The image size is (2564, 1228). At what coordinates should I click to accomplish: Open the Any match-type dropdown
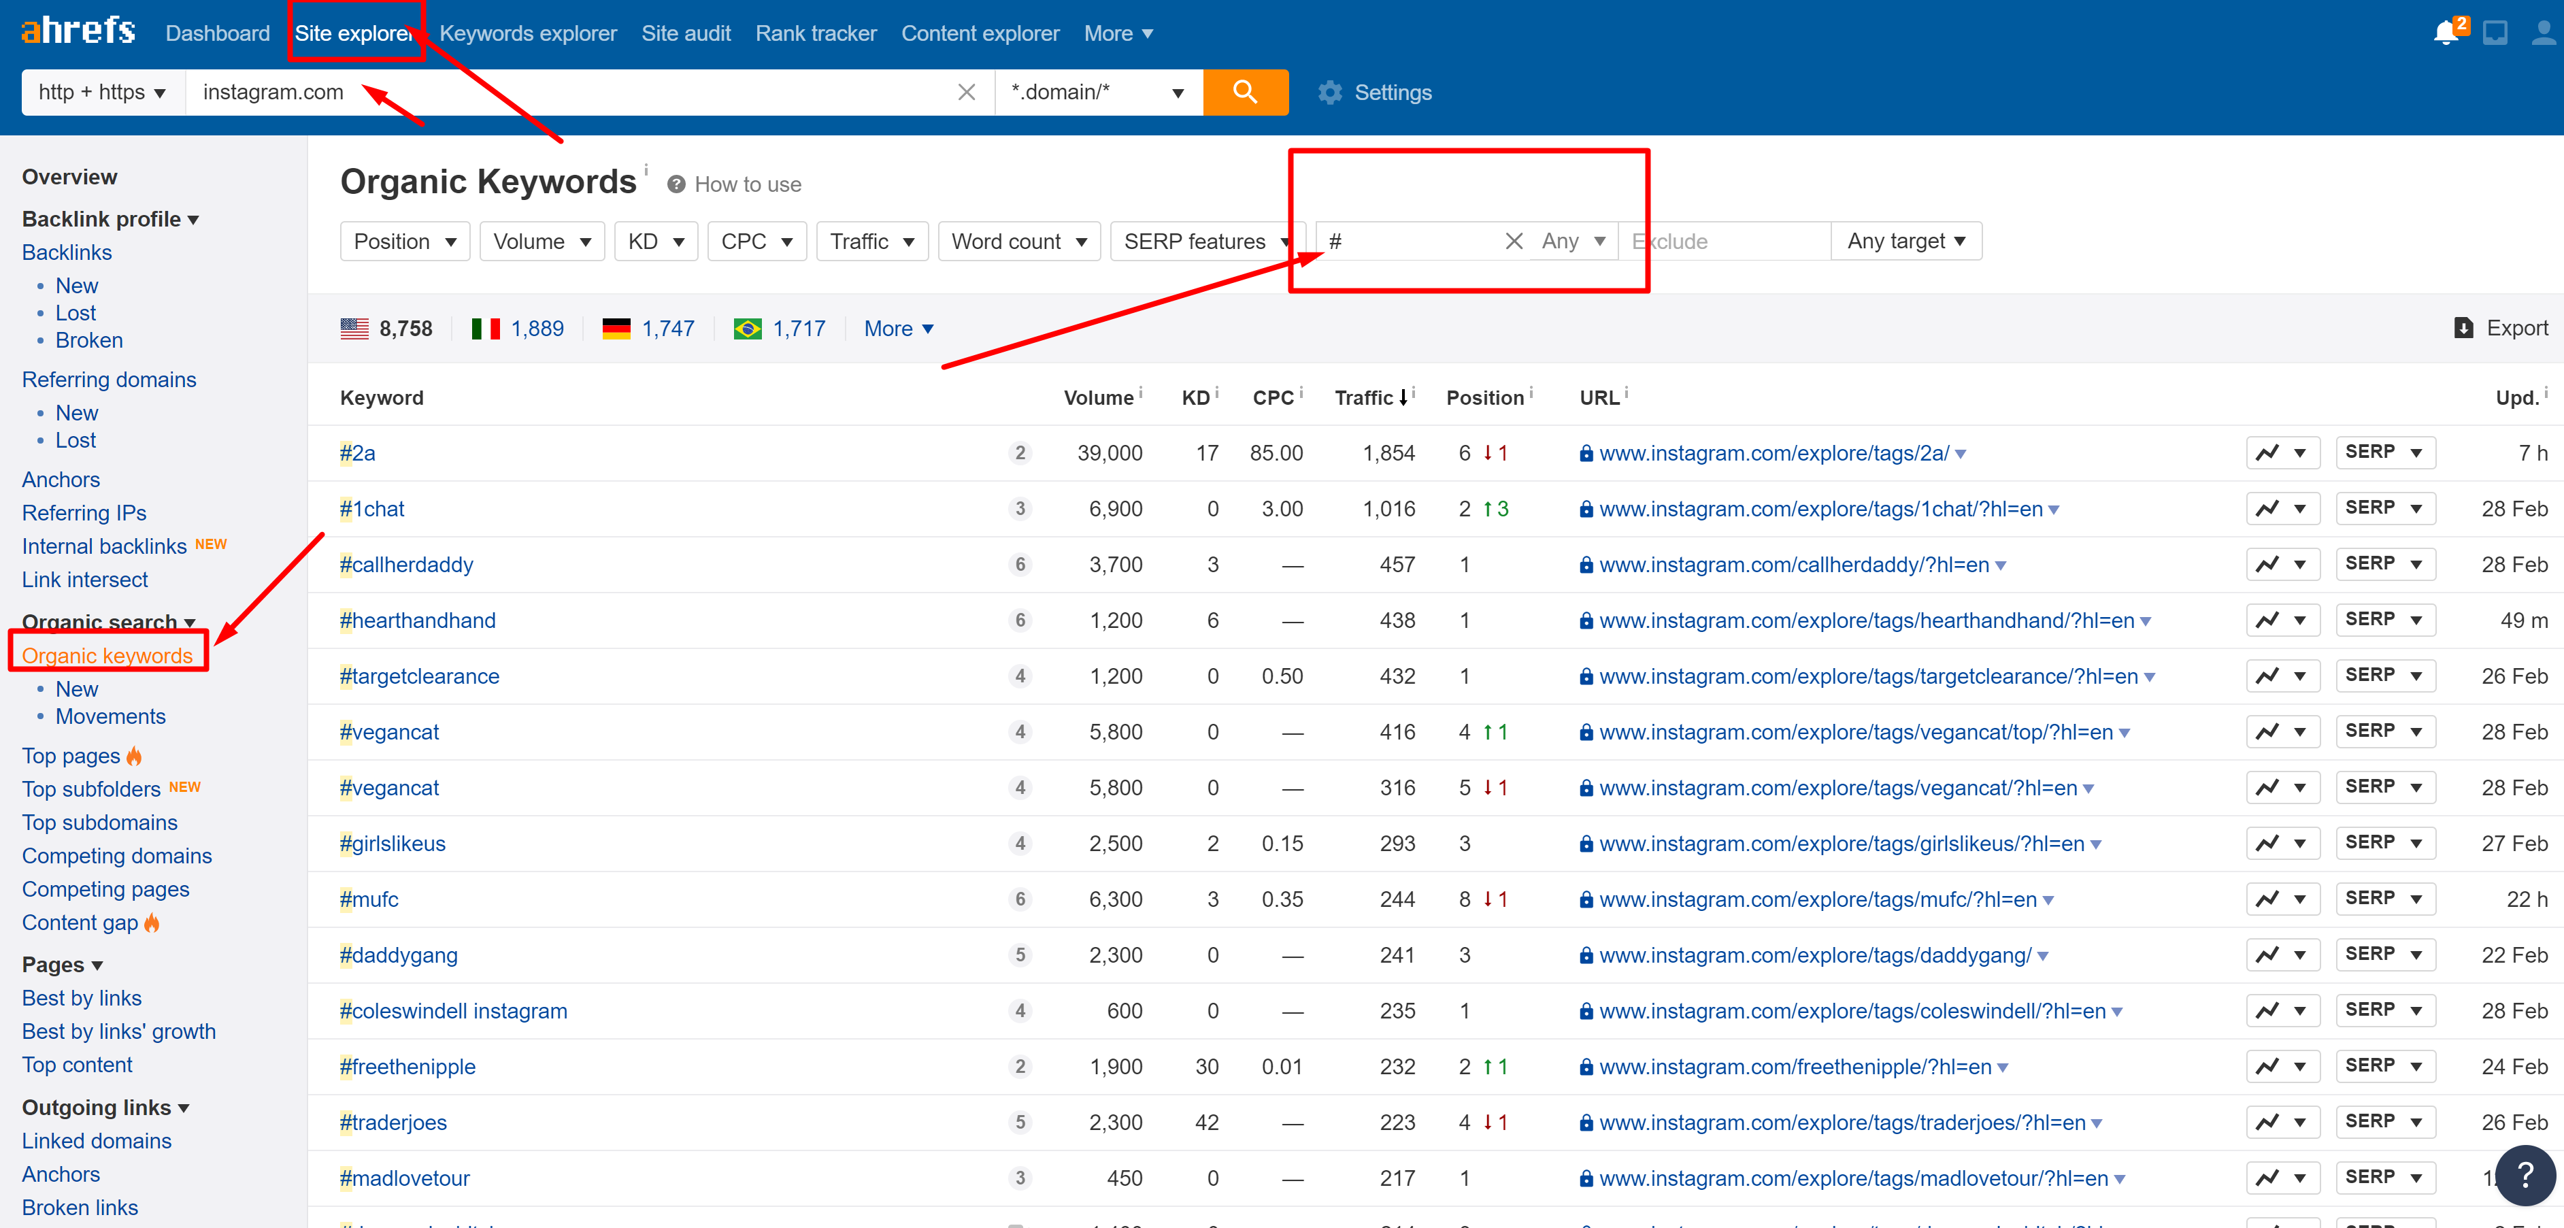(1573, 241)
